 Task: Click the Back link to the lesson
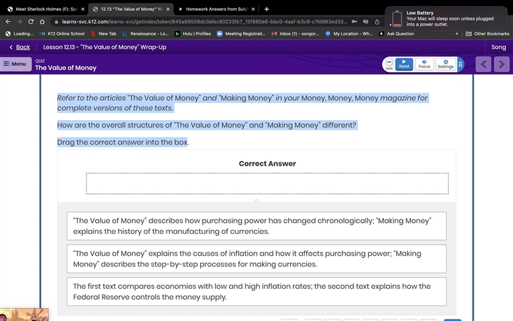(20, 47)
